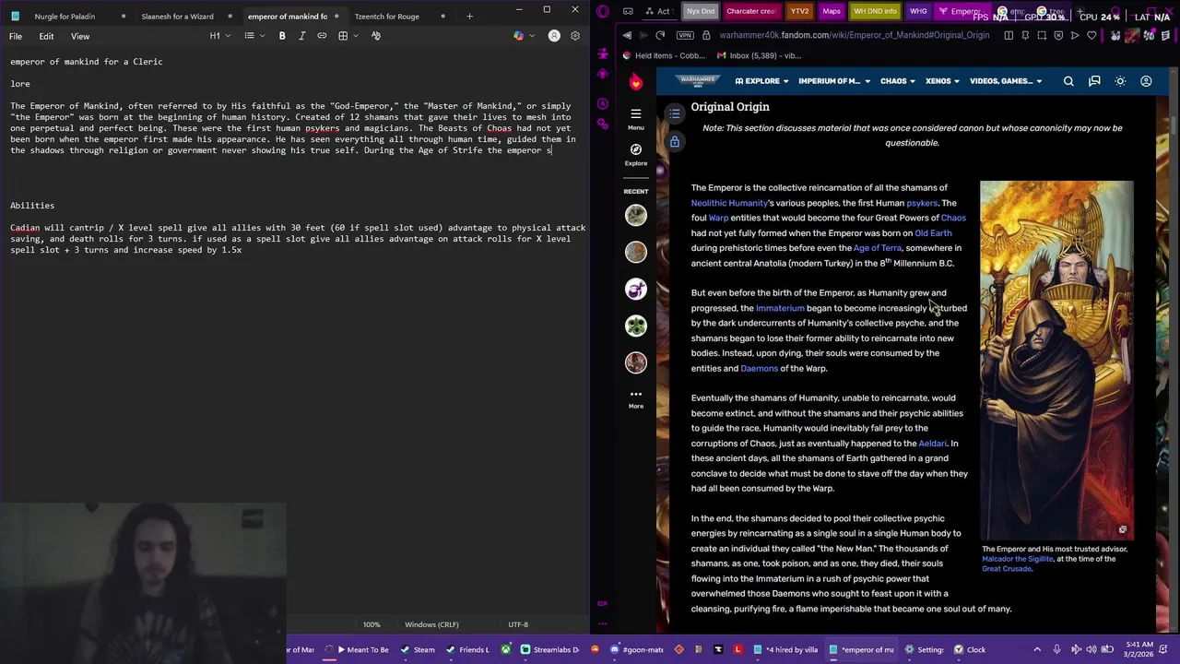The height and width of the screenshot is (664, 1180).
Task: Insert a link from Notepad toolbar
Action: [x=322, y=36]
